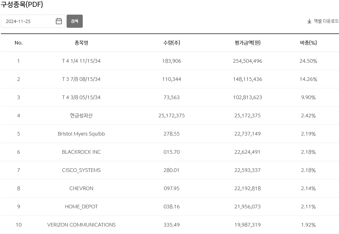
Task: Select HOME_DEPOT row name
Action: click(81, 207)
